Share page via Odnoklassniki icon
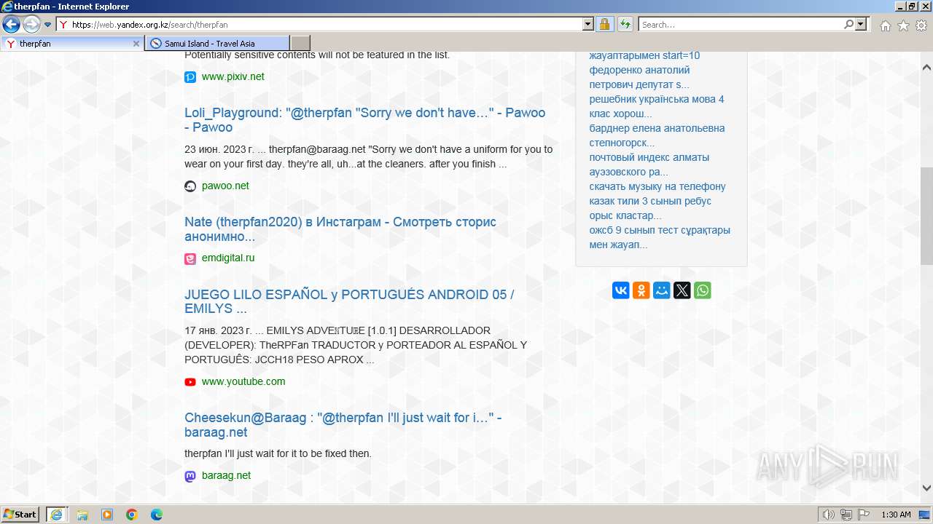 coord(641,290)
